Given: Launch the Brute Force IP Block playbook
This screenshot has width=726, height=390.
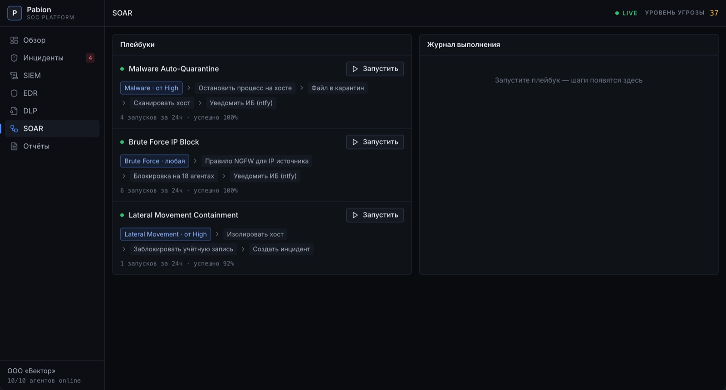Looking at the screenshot, I should point(375,142).
